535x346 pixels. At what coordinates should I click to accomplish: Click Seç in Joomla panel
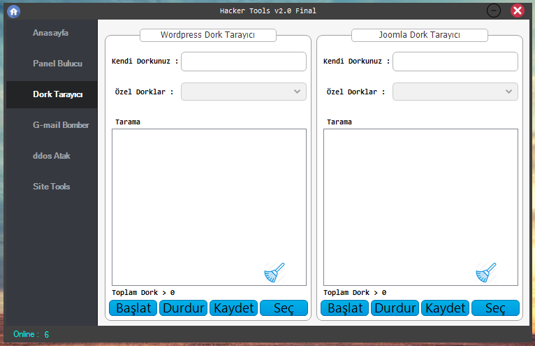click(495, 308)
